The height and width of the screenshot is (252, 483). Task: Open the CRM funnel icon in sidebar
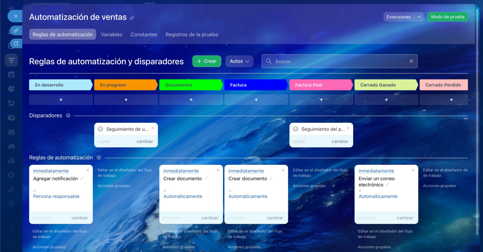(x=11, y=60)
